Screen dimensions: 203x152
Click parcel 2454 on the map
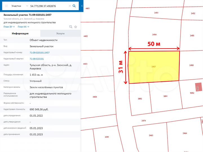pyautogui.click(x=154, y=35)
